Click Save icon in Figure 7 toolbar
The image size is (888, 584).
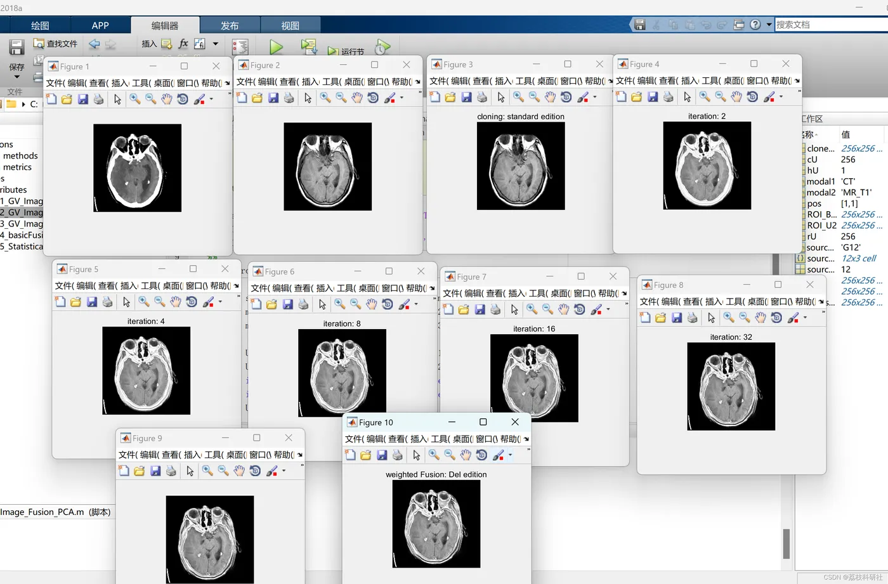coord(480,309)
